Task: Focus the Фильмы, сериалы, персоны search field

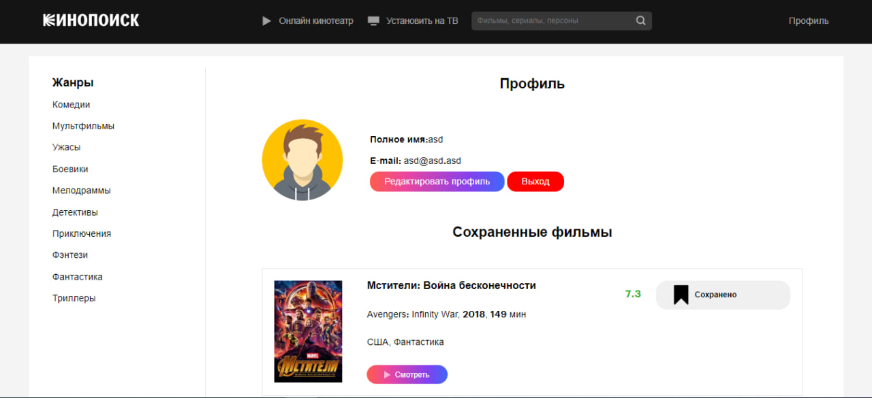Action: point(553,21)
